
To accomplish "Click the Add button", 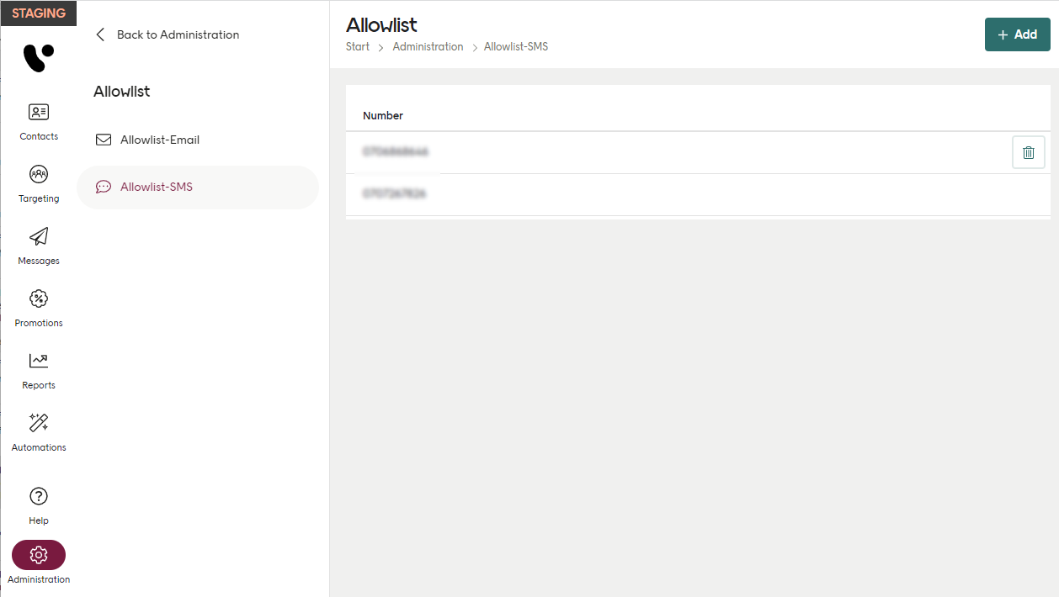I will 1017,34.
